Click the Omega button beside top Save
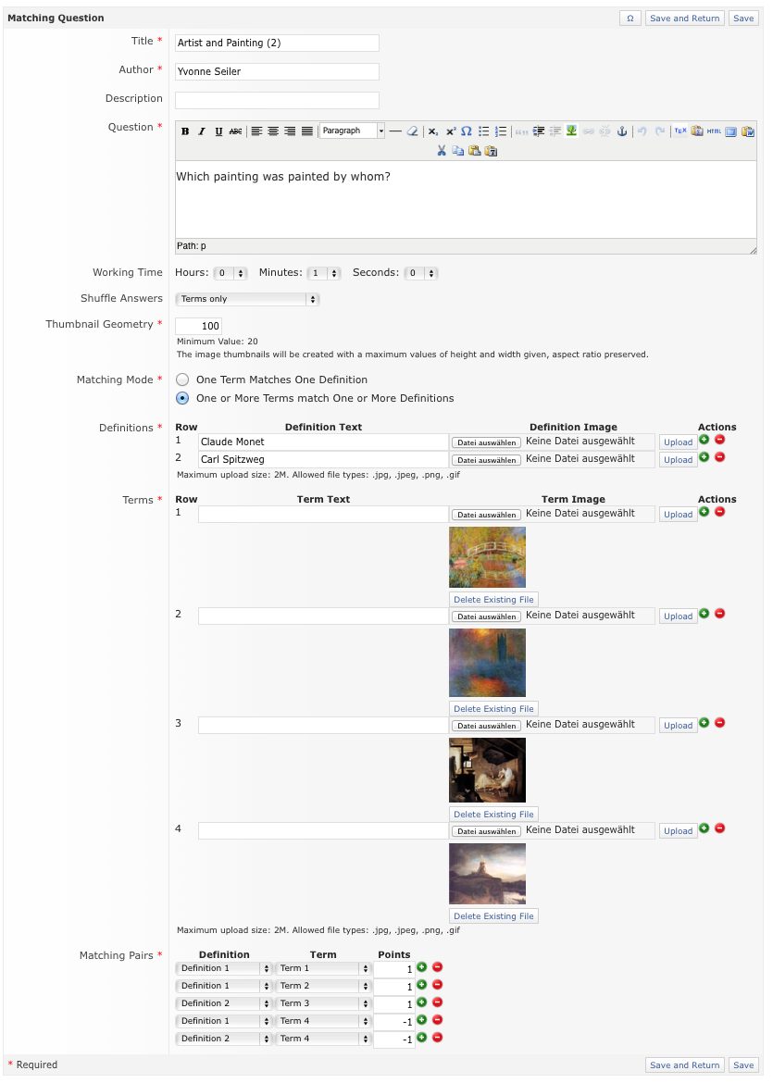773x1083 pixels. pyautogui.click(x=630, y=19)
